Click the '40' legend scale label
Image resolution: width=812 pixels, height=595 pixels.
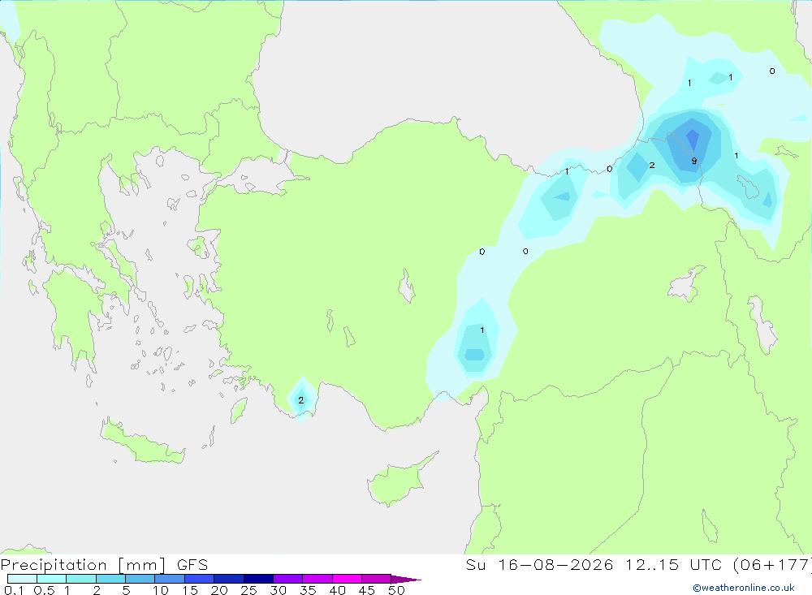[x=337, y=590]
